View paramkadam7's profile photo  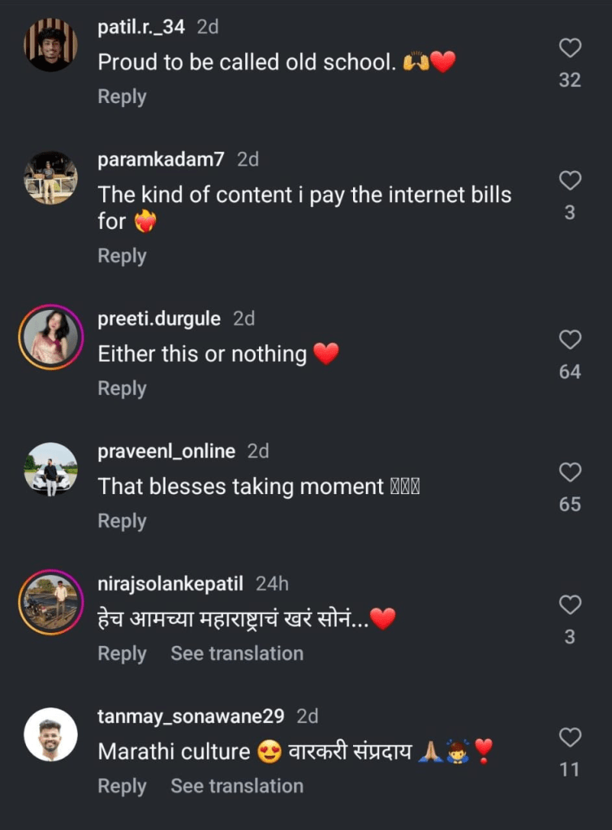point(50,177)
